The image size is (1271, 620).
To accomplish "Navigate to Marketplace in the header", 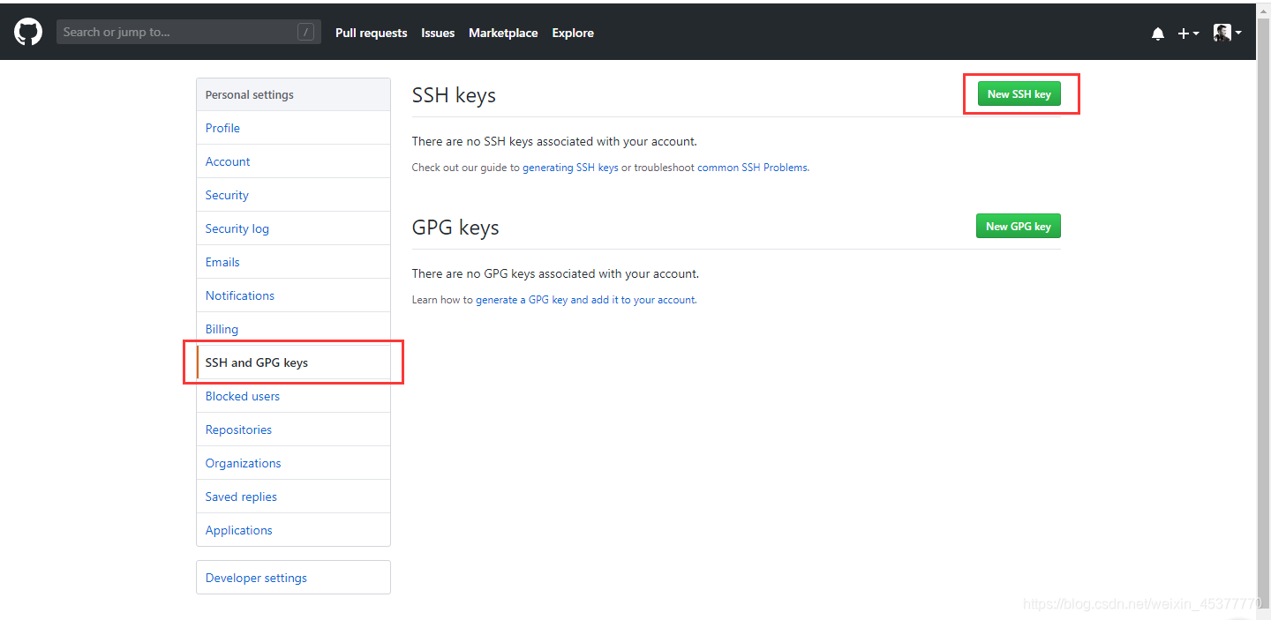I will click(x=503, y=33).
